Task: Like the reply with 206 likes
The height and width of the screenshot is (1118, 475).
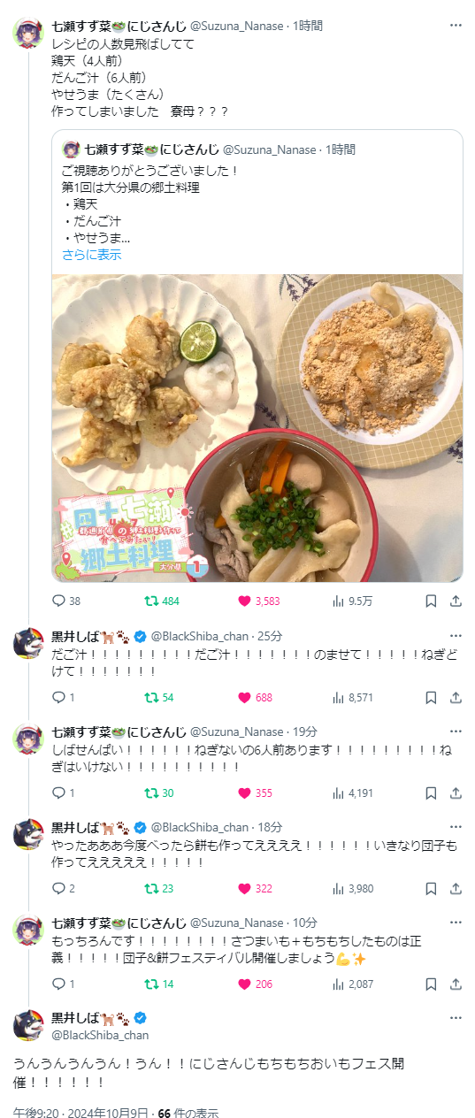Action: pos(256,984)
